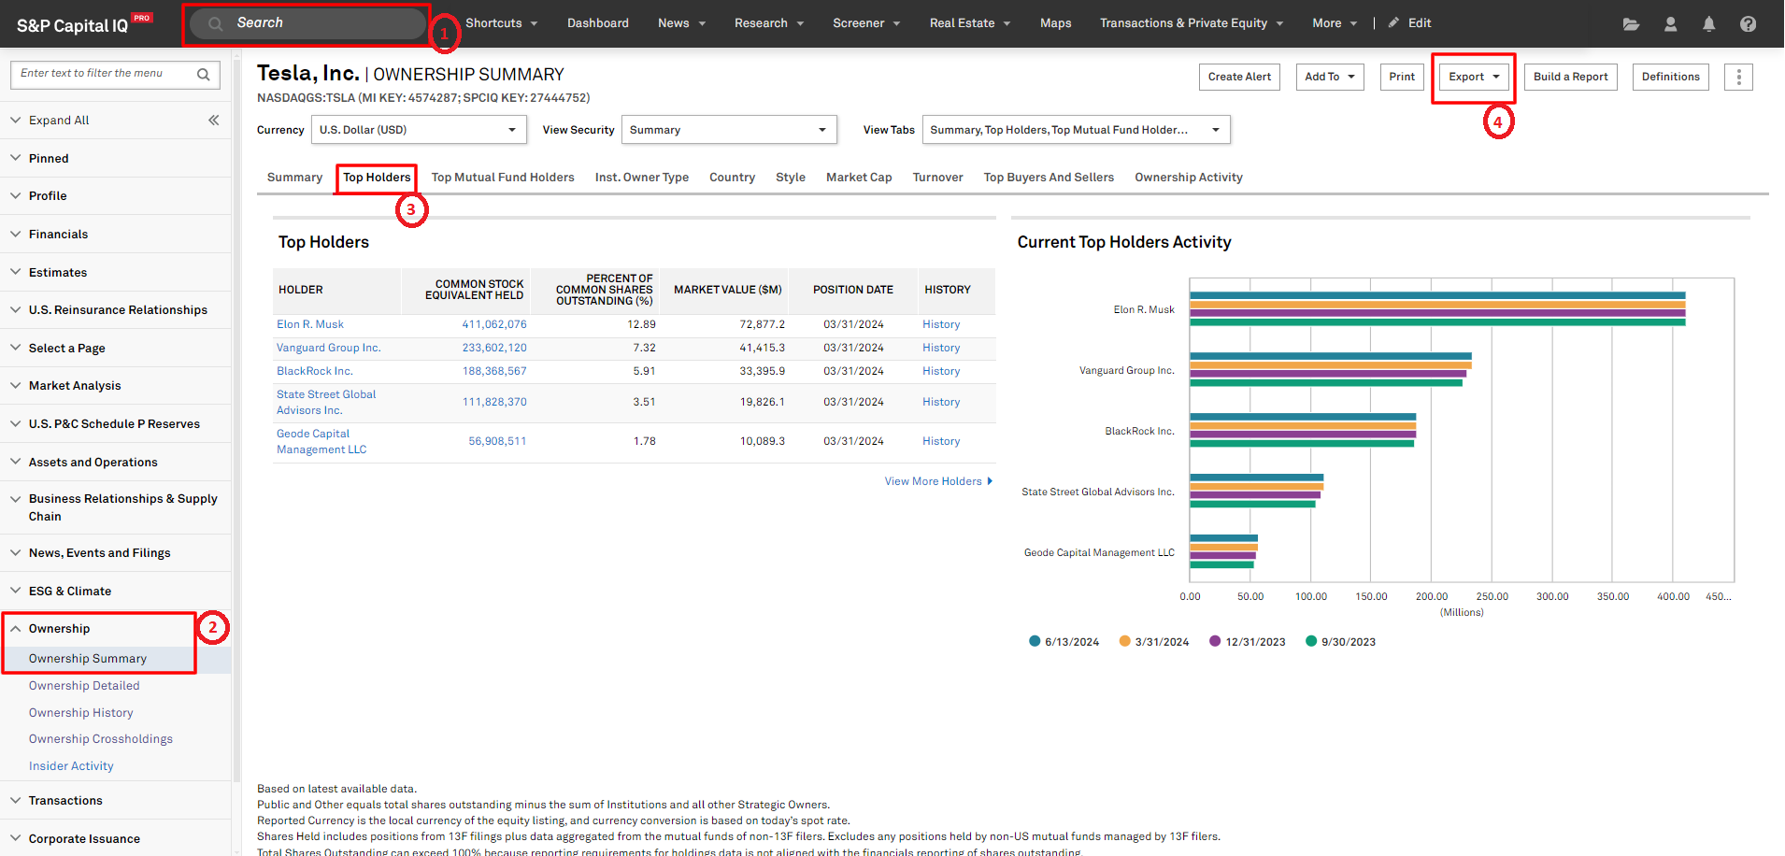This screenshot has width=1785, height=856.
Task: Open the help question mark icon
Action: 1748,24
